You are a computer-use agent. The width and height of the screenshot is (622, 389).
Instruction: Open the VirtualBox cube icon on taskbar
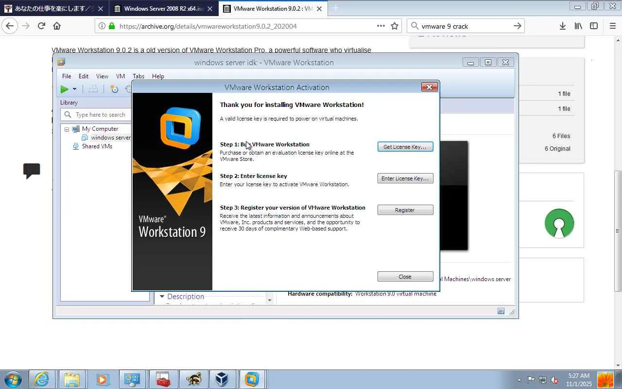(x=222, y=380)
